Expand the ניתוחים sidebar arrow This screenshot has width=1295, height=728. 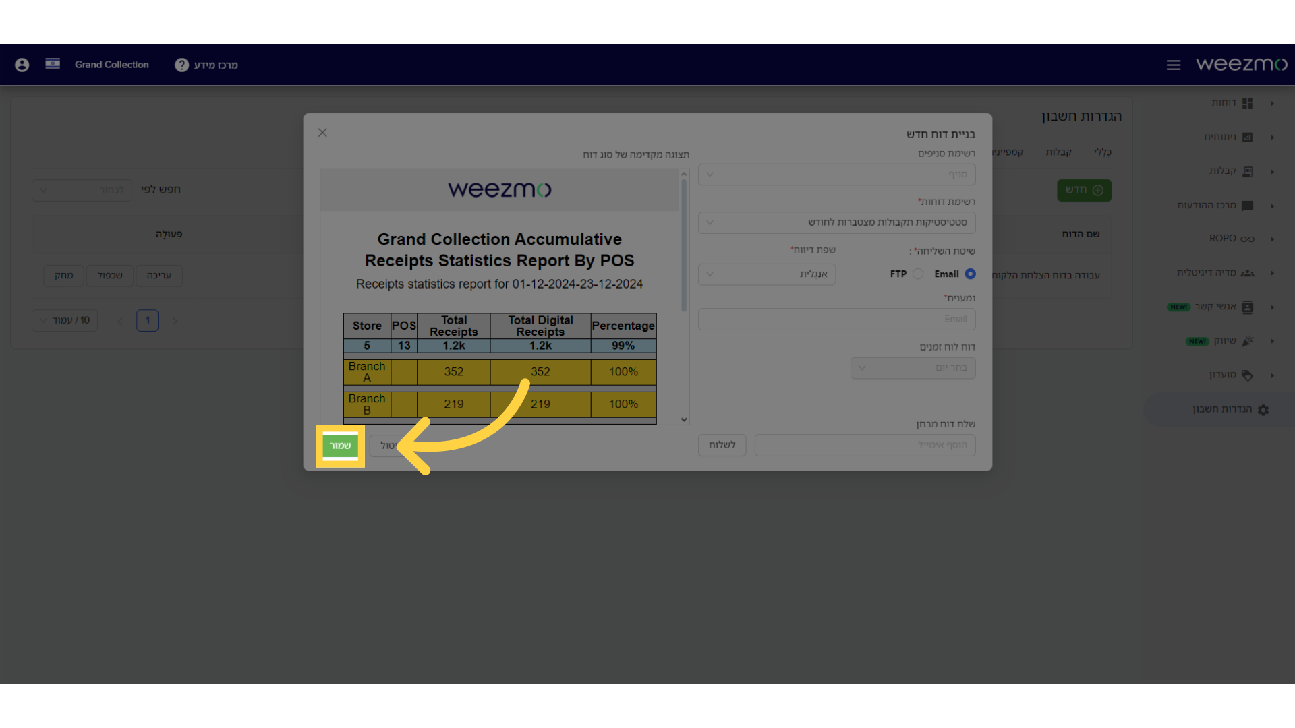click(x=1272, y=138)
